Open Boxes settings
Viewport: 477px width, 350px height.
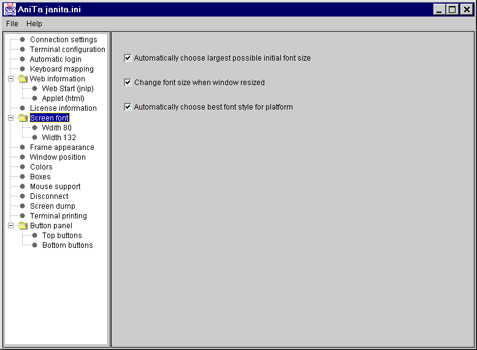[40, 177]
